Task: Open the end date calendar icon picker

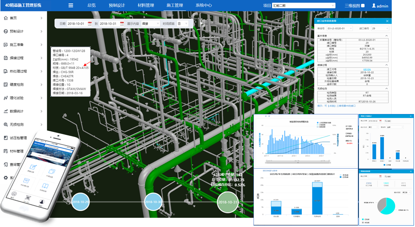Action: pos(122,24)
